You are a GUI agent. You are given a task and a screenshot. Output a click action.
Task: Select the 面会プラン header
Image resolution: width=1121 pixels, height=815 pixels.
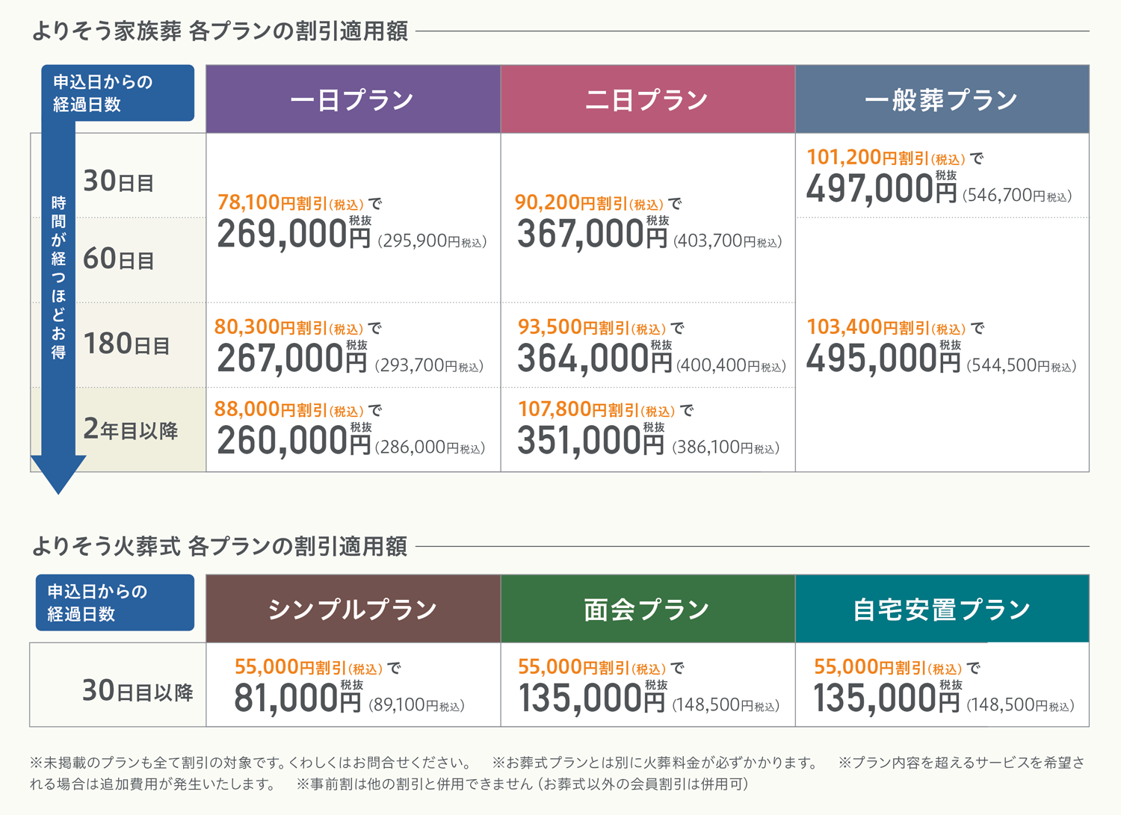coord(647,609)
